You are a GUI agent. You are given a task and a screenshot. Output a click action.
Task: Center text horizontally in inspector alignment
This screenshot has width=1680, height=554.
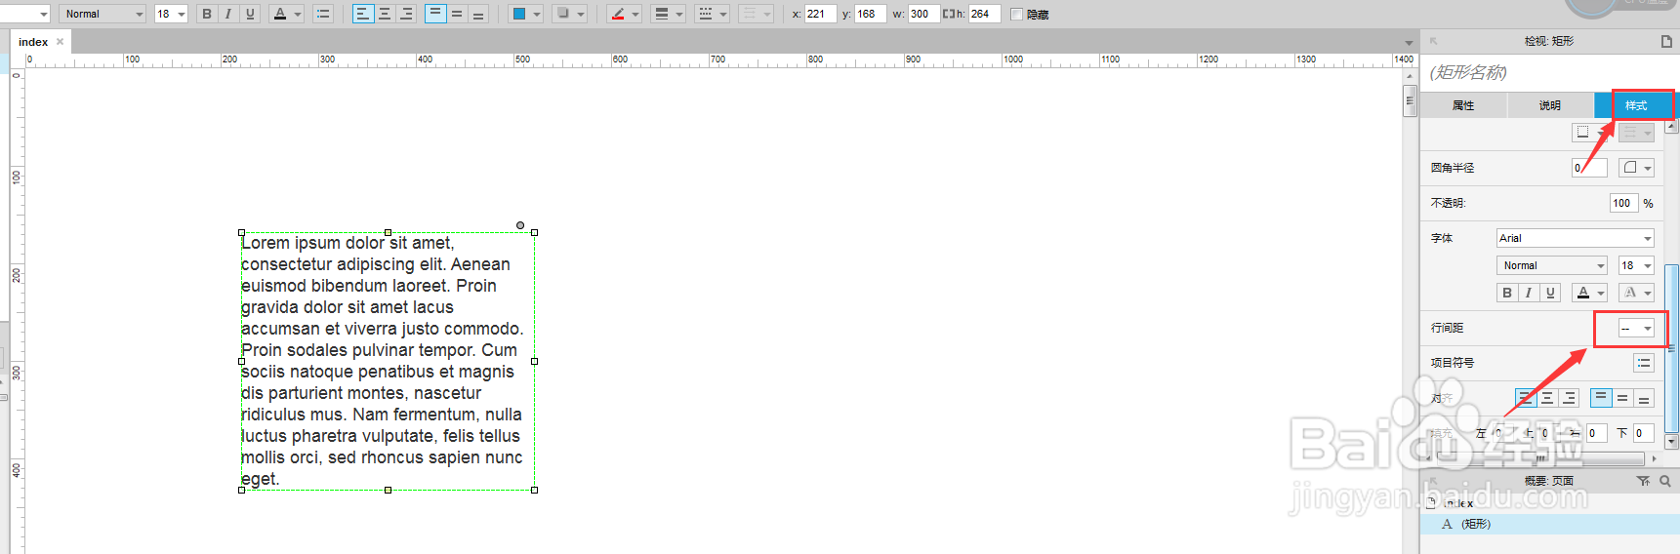1547,398
